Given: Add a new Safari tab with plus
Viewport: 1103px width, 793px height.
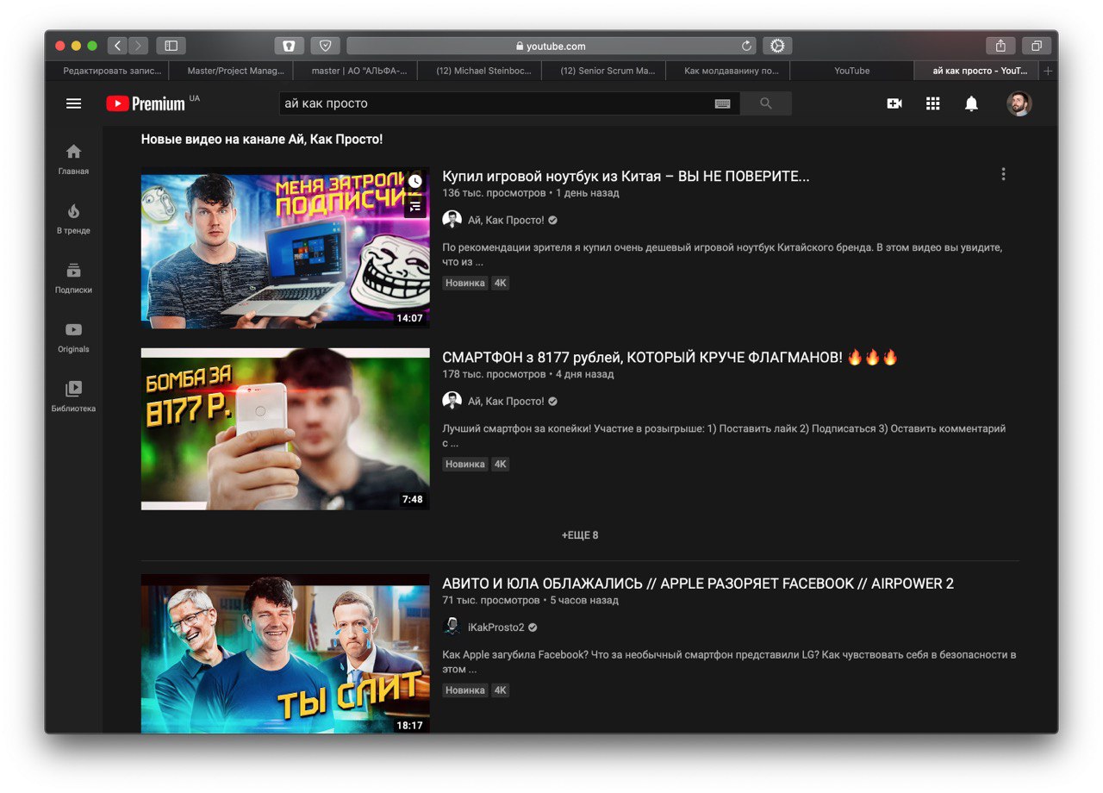Looking at the screenshot, I should [x=1048, y=71].
